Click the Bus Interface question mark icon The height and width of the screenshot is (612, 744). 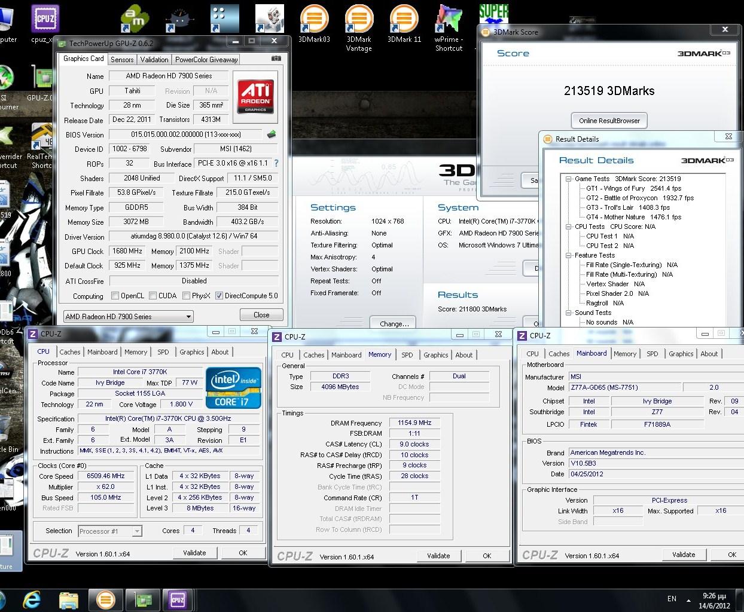276,163
